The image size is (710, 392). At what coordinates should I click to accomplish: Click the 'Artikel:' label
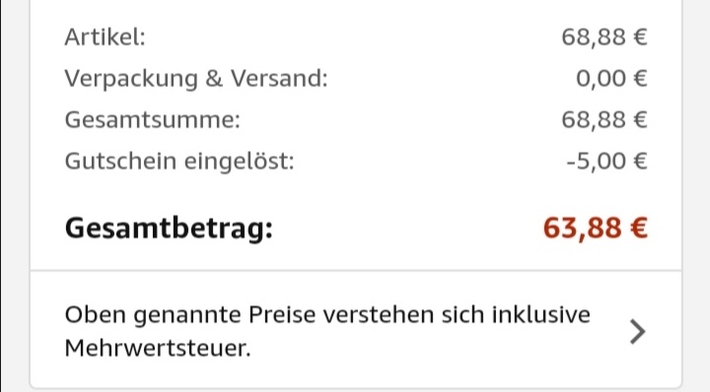click(106, 37)
